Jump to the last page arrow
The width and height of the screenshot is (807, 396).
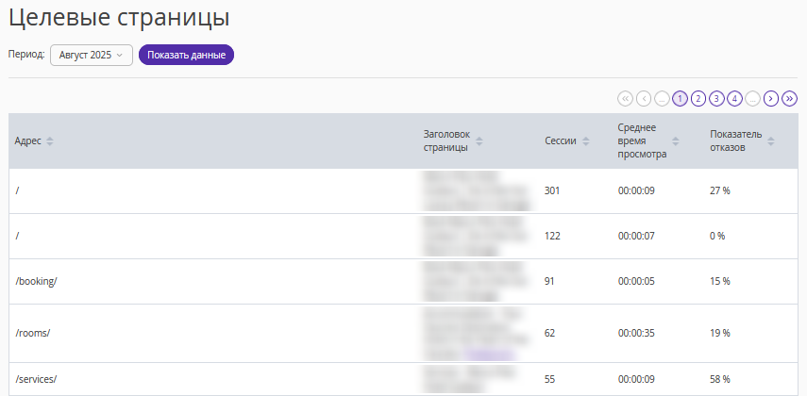point(790,98)
